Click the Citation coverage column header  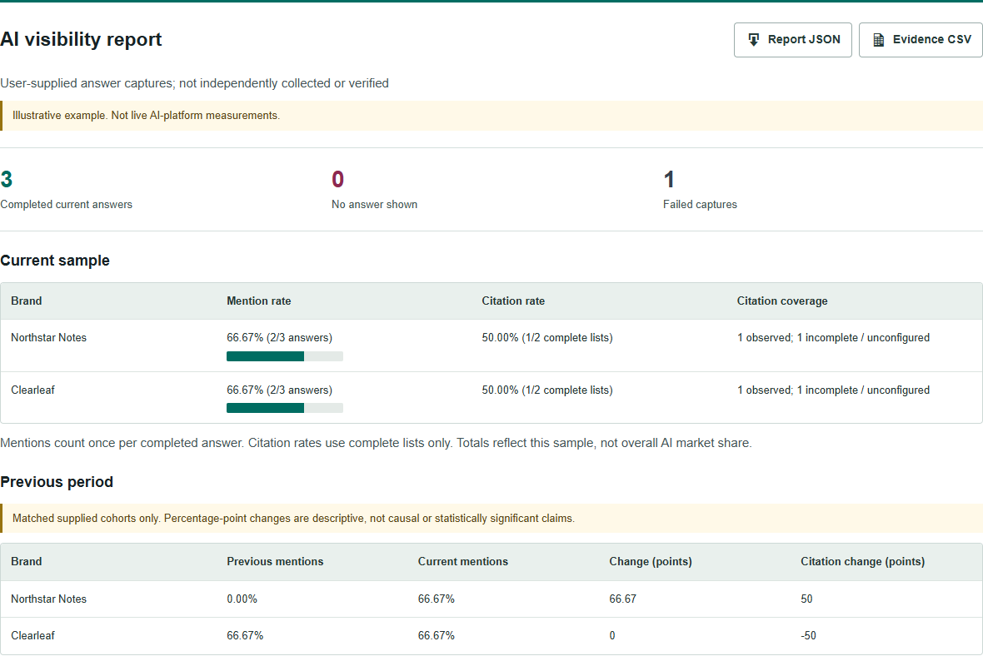pos(781,301)
